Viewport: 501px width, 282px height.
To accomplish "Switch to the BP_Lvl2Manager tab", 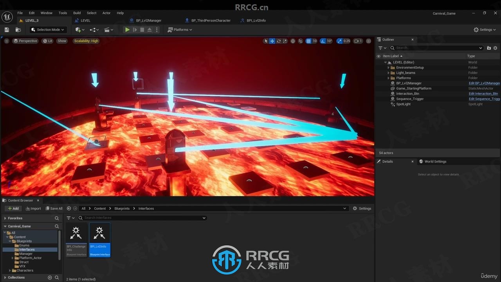I will point(149,20).
